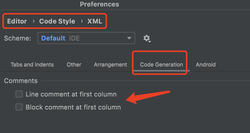Image resolution: width=250 pixels, height=133 pixels.
Task: Open the scheme actions gear menu
Action: coord(147,38)
